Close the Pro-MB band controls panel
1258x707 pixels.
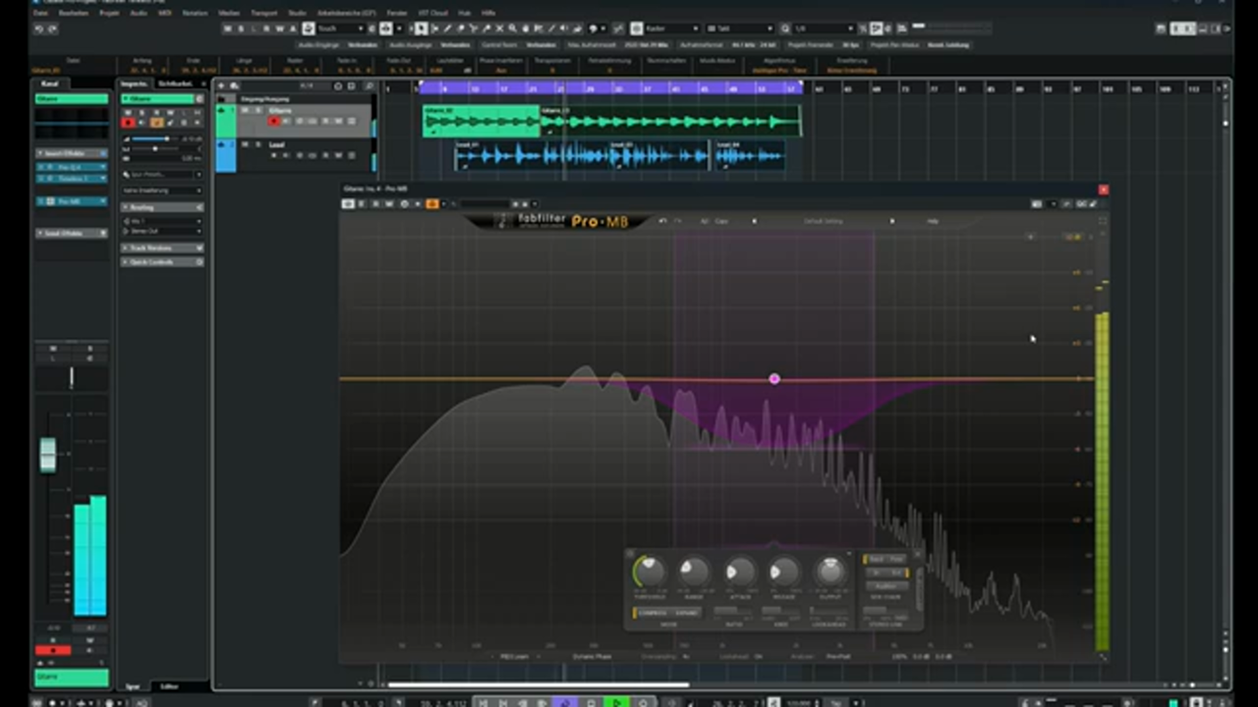click(x=917, y=555)
